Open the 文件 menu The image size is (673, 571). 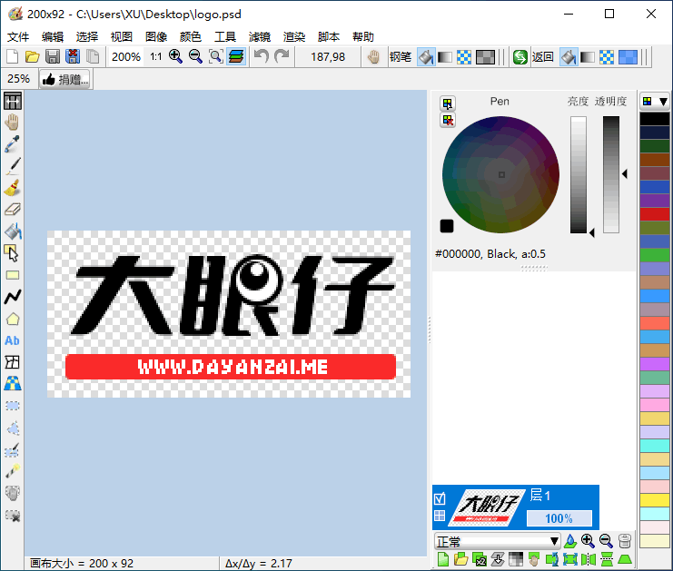pyautogui.click(x=18, y=37)
